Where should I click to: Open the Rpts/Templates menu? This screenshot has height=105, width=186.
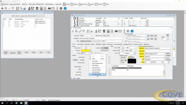tap(49, 4)
